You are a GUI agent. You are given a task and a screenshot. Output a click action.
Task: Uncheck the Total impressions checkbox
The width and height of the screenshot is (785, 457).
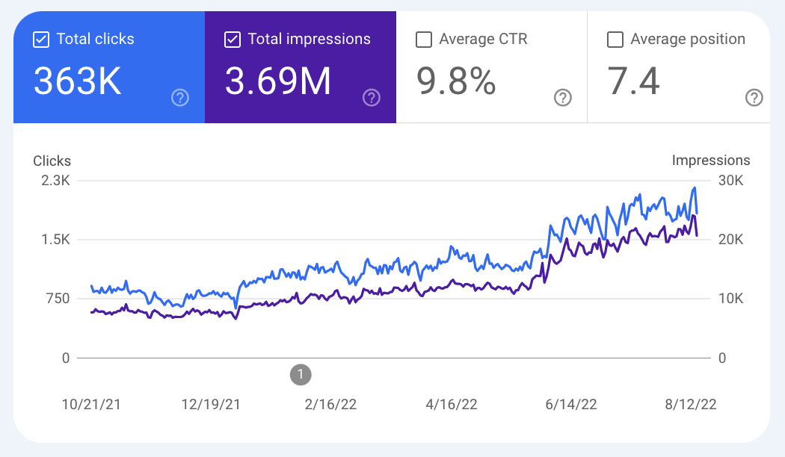click(x=233, y=39)
